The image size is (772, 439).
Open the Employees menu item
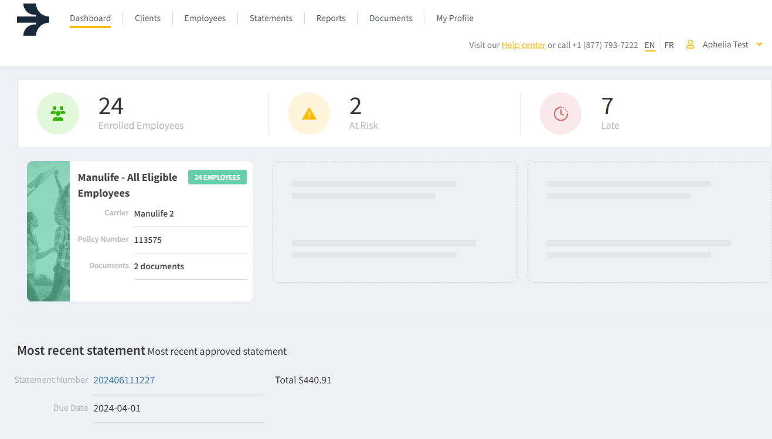click(205, 18)
